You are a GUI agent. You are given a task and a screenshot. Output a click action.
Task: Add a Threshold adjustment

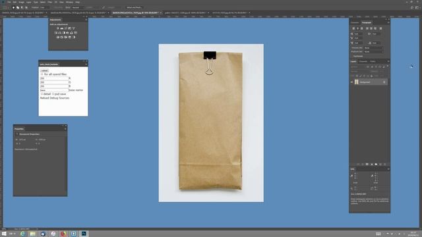click(x=66, y=37)
